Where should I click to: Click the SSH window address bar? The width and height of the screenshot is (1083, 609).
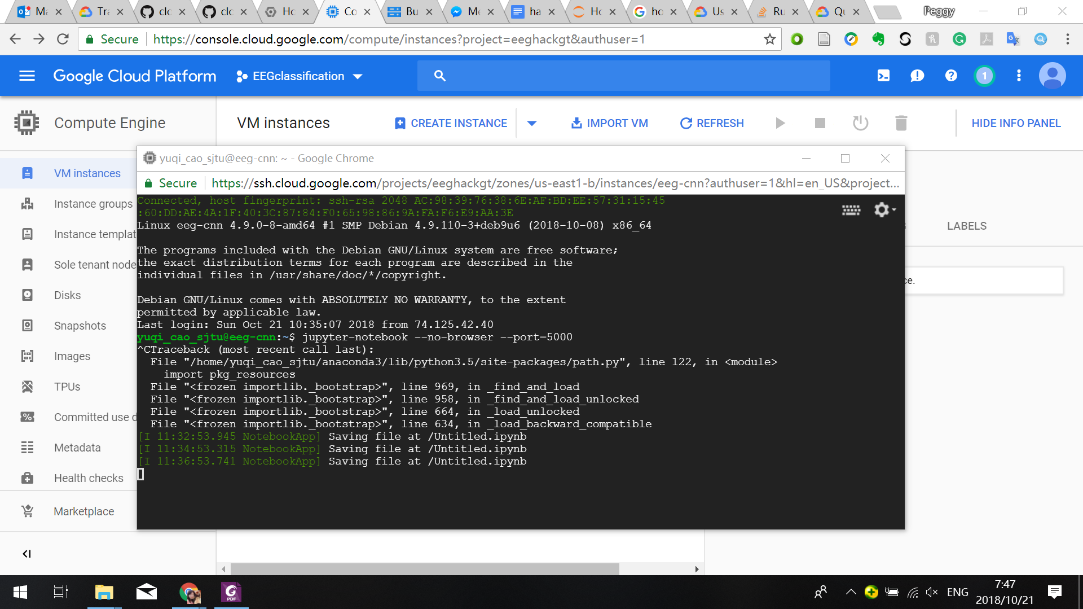point(555,183)
